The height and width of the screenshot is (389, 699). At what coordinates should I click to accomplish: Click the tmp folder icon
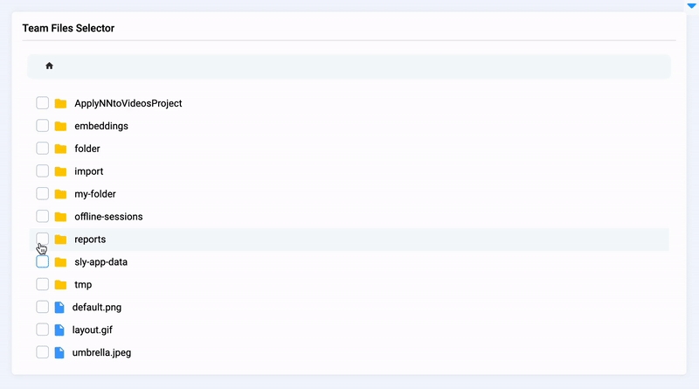[x=60, y=285]
